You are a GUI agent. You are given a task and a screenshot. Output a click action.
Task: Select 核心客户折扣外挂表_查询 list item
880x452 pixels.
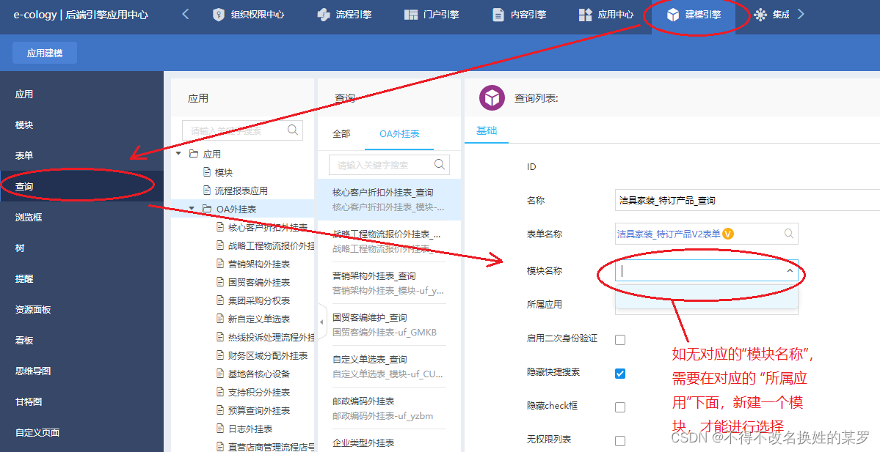click(x=390, y=199)
